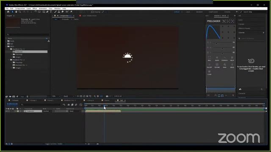Image resolution: width=271 pixels, height=152 pixels.
Task: Toggle frame blending switch in timeline
Action: click(x=72, y=105)
